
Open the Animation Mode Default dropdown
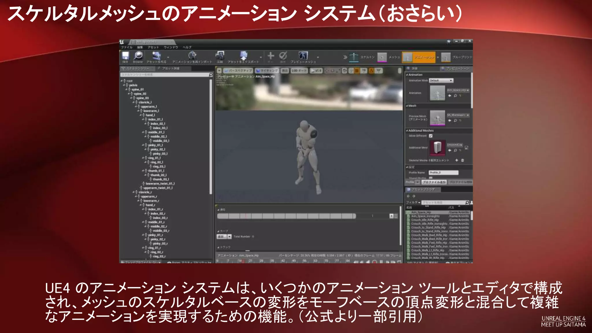pyautogui.click(x=441, y=80)
